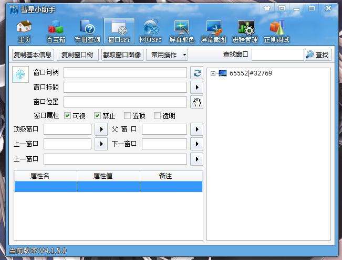The image size is (342, 260).
Task: Click the 查找窗口 search input field
Action: [x=278, y=55]
